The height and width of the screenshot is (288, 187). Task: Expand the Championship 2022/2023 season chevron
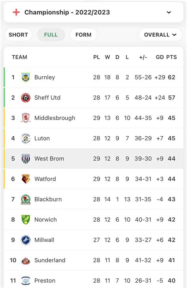pos(169,13)
